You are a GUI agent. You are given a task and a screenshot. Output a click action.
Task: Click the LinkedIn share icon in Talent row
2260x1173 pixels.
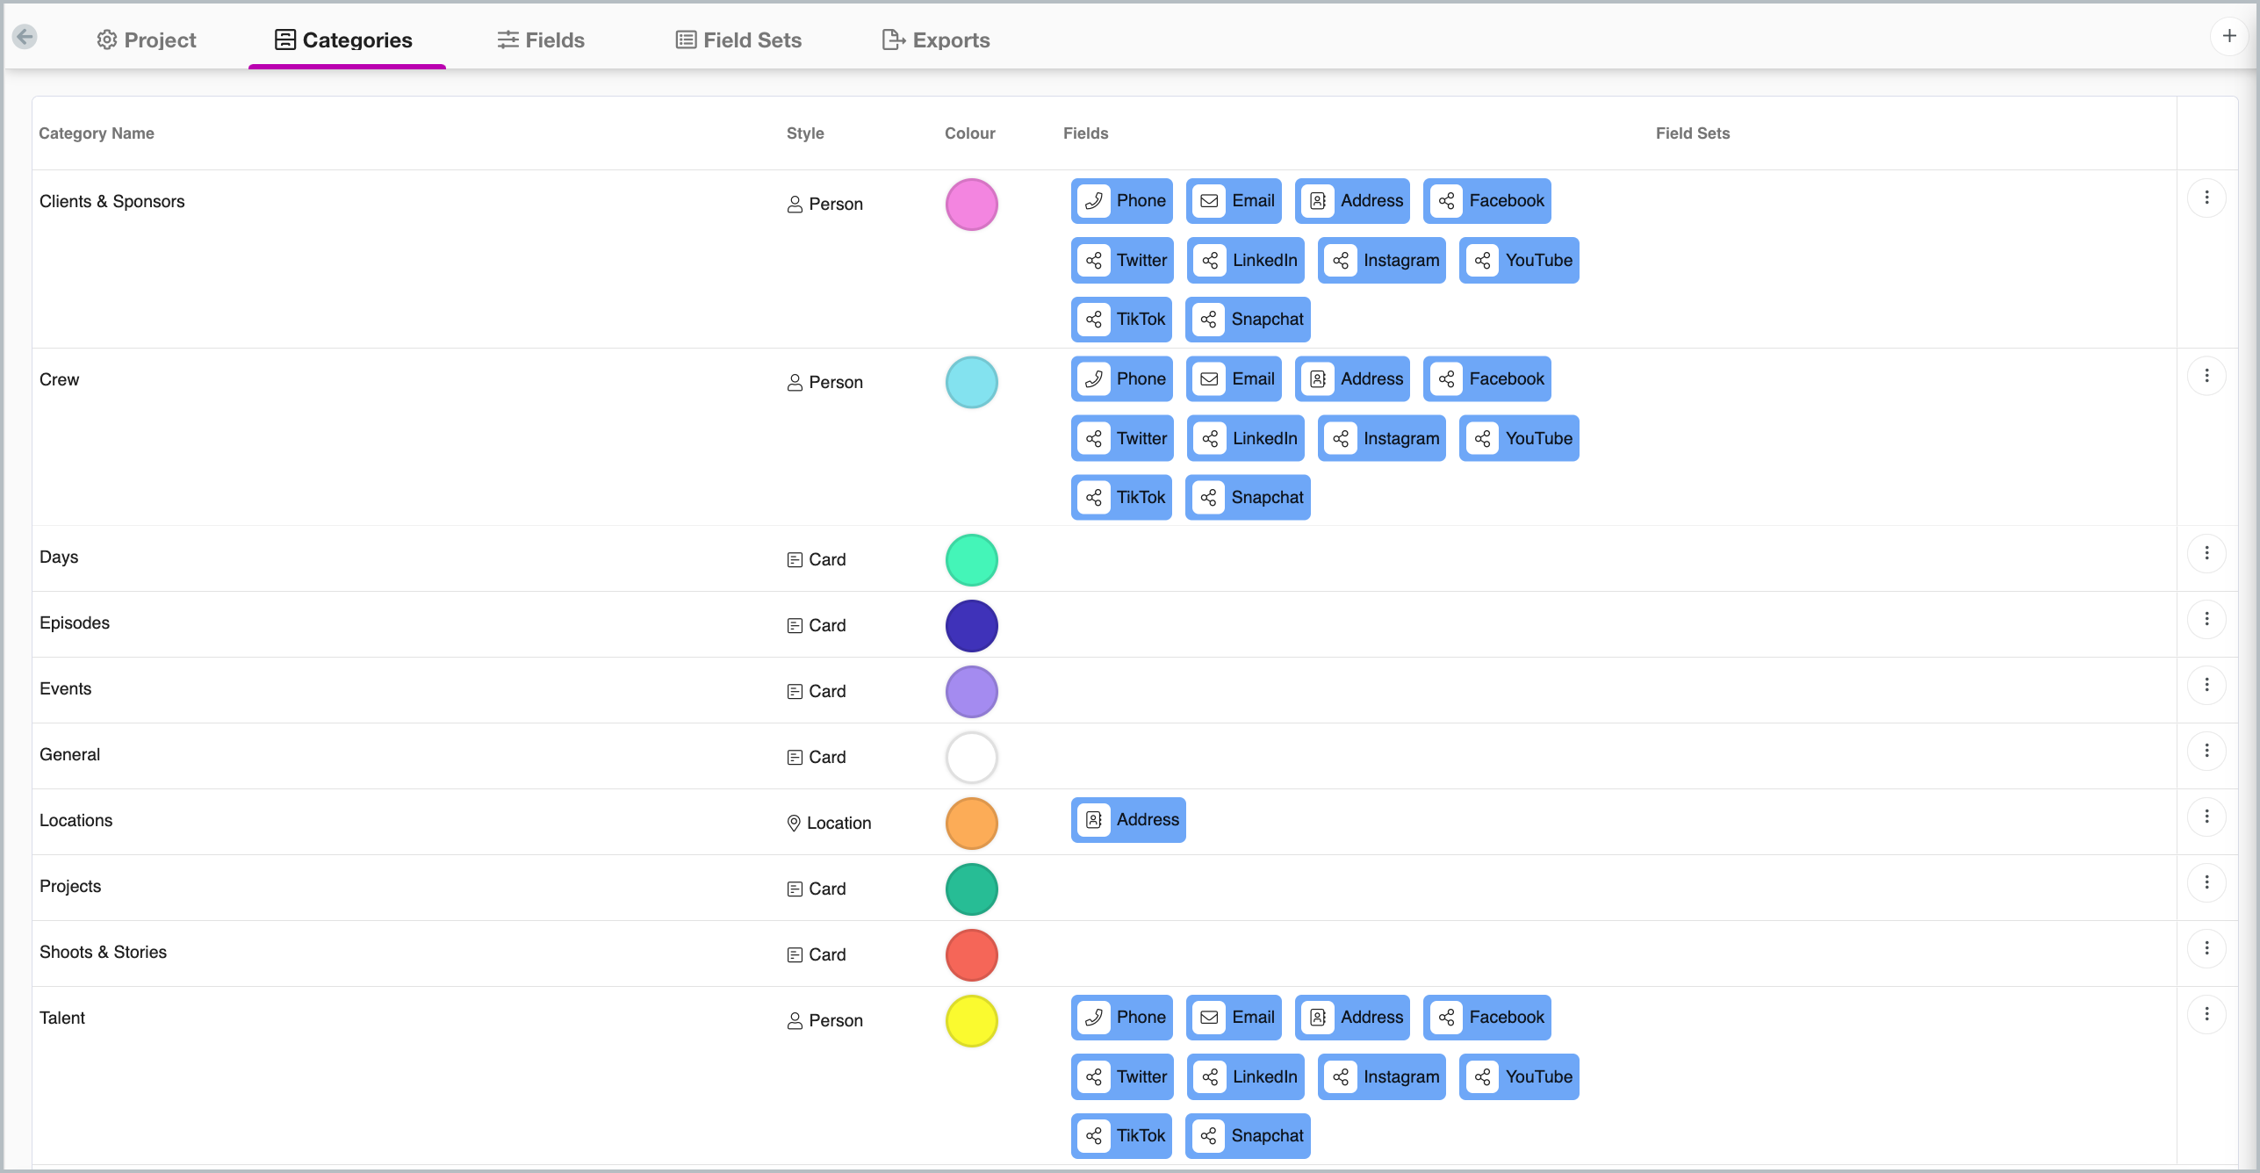click(x=1210, y=1077)
